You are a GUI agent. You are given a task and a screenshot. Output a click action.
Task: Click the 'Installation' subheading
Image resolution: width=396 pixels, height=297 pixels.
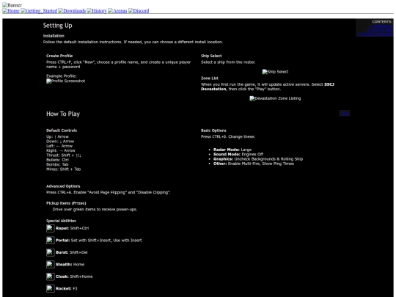(54, 36)
